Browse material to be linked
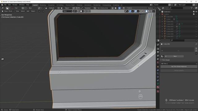Screen dimensions: 198x111 (x=162, y=56)
